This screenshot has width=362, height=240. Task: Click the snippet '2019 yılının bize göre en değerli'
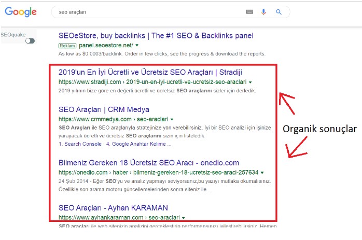(157, 91)
